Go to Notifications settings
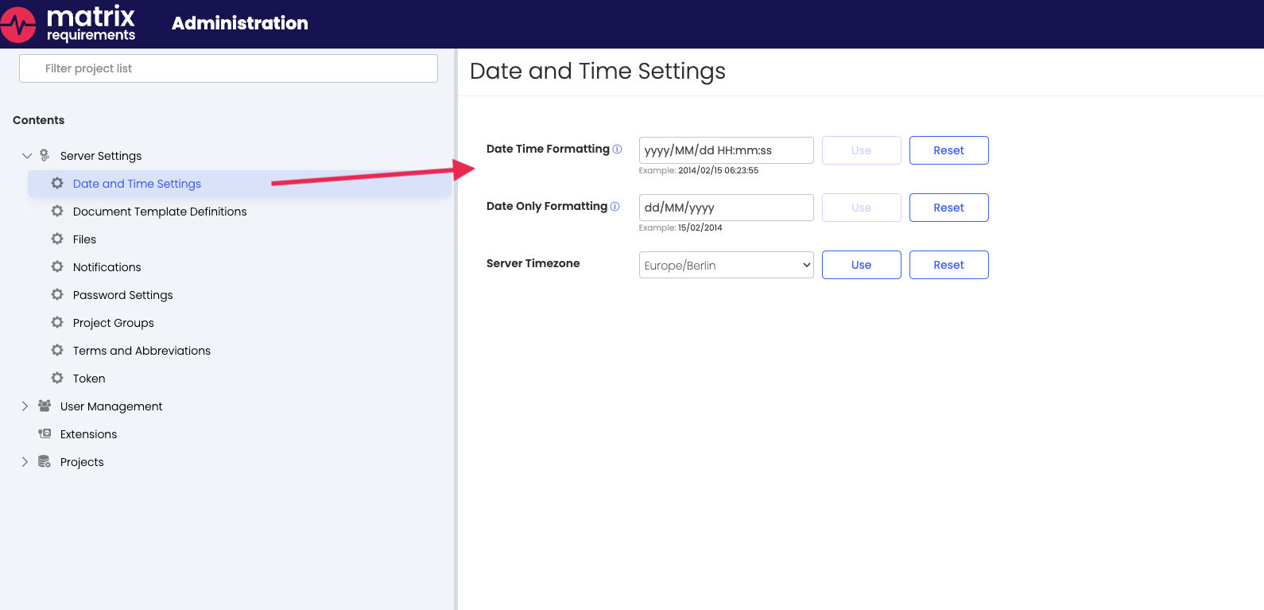1264x610 pixels. [x=107, y=267]
